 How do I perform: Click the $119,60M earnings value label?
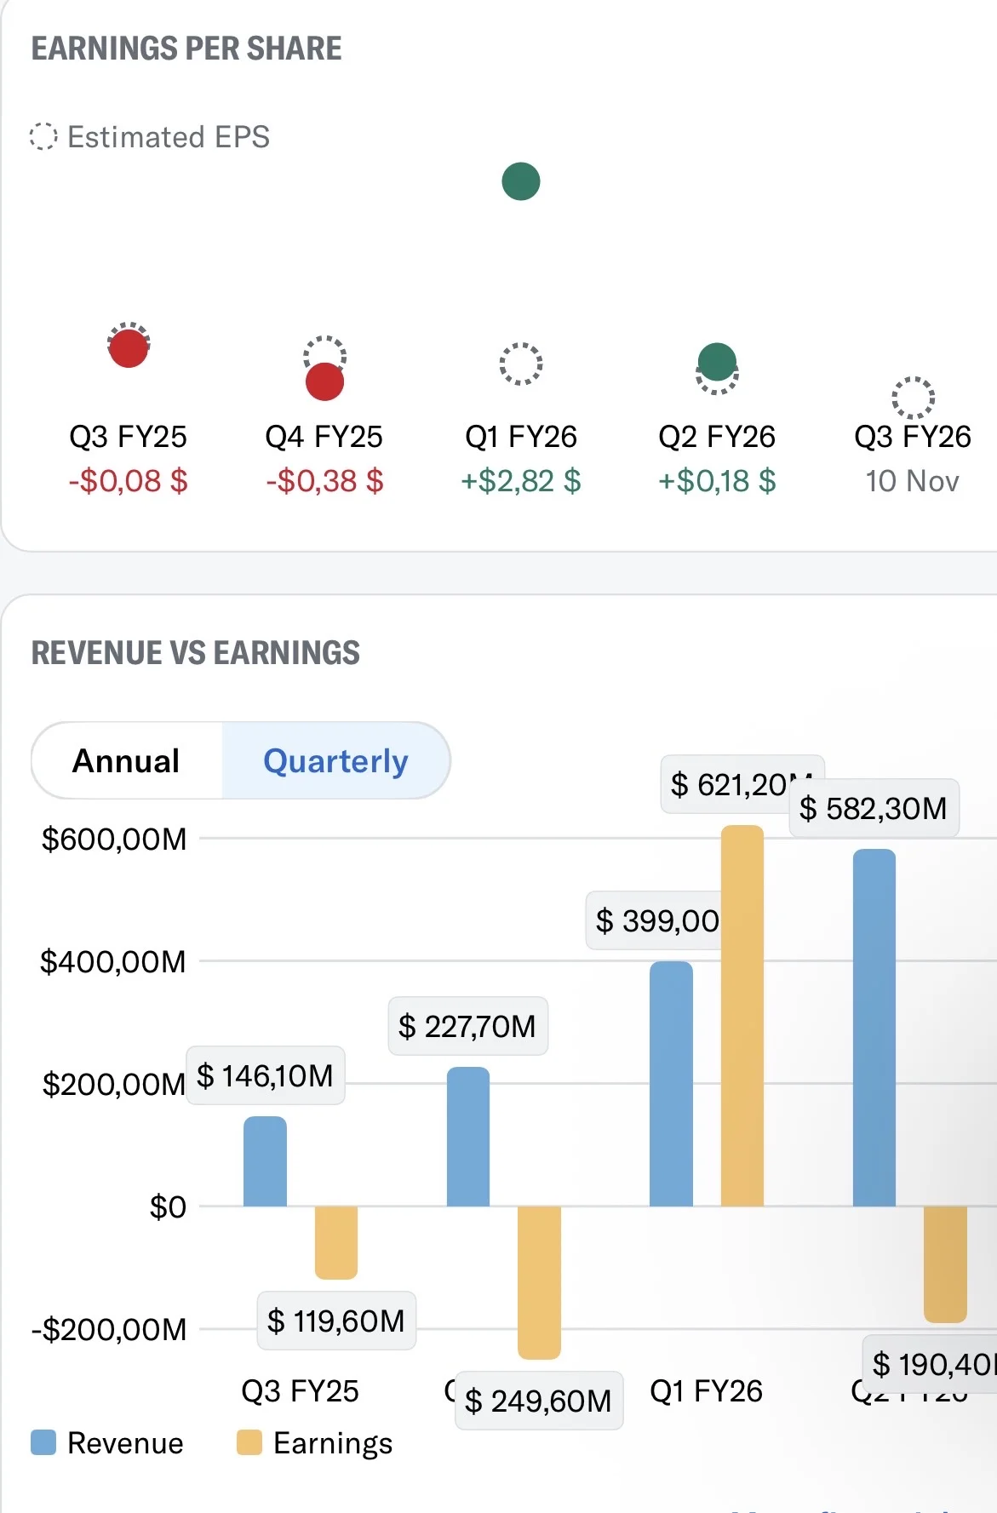coord(336,1321)
